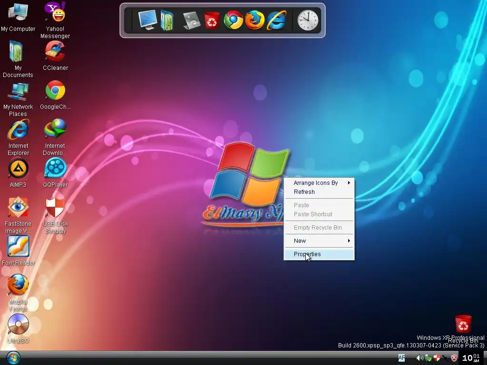Screen dimensions: 487x365
Task: Click Paste in the context menu
Action: pyautogui.click(x=319, y=205)
